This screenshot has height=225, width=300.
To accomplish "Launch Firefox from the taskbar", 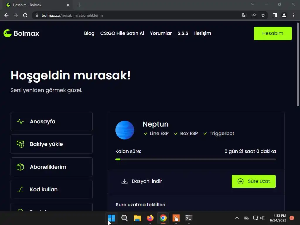I will click(150, 218).
